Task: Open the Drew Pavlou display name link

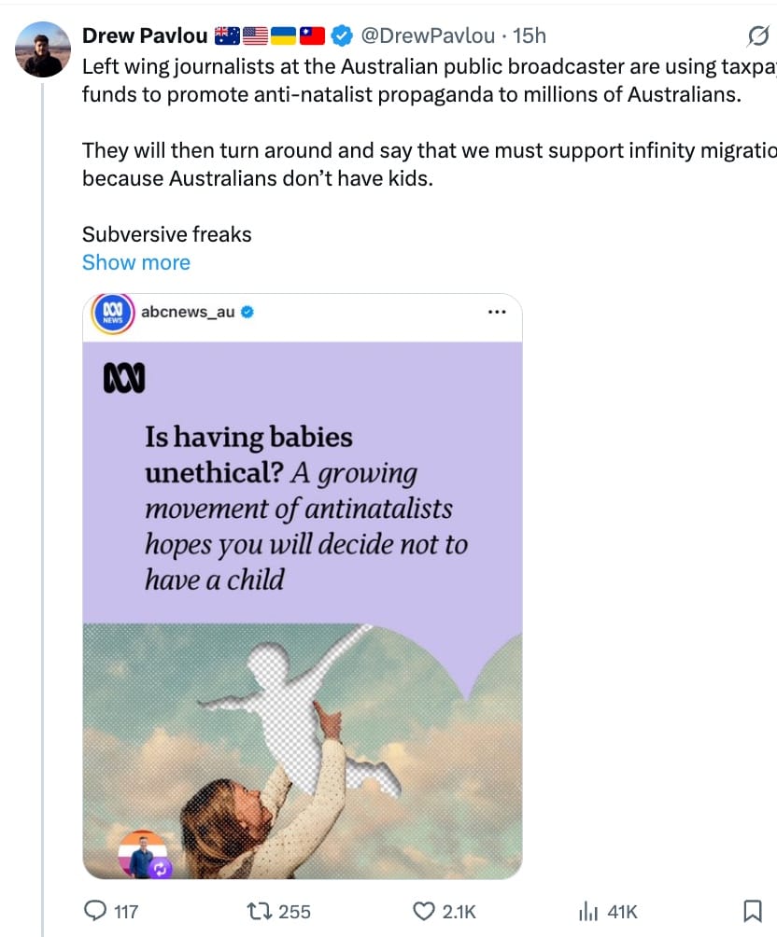Action: (145, 35)
